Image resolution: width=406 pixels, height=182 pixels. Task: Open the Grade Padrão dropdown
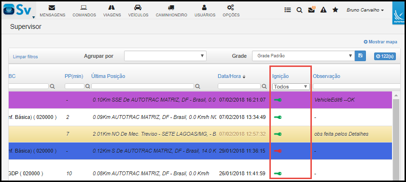pos(303,56)
